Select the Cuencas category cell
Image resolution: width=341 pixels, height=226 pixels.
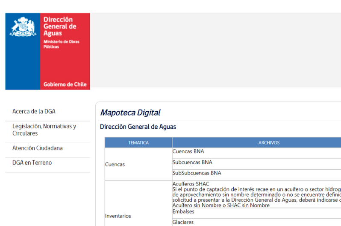[x=138, y=164]
